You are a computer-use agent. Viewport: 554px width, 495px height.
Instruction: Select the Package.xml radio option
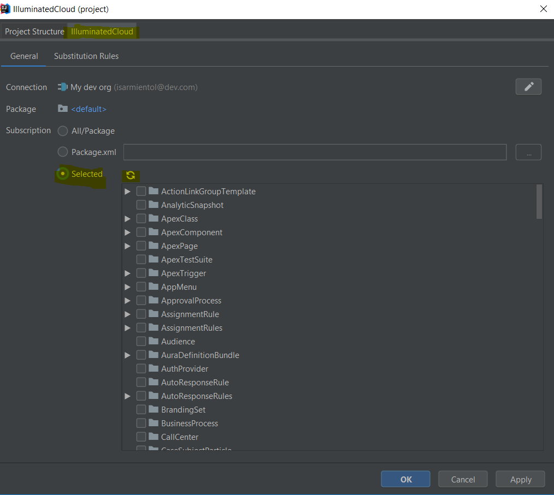63,152
